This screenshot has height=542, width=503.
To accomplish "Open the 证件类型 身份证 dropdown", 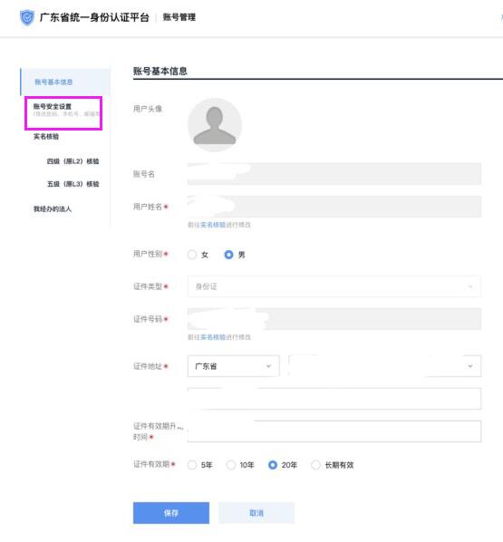I will 334,286.
